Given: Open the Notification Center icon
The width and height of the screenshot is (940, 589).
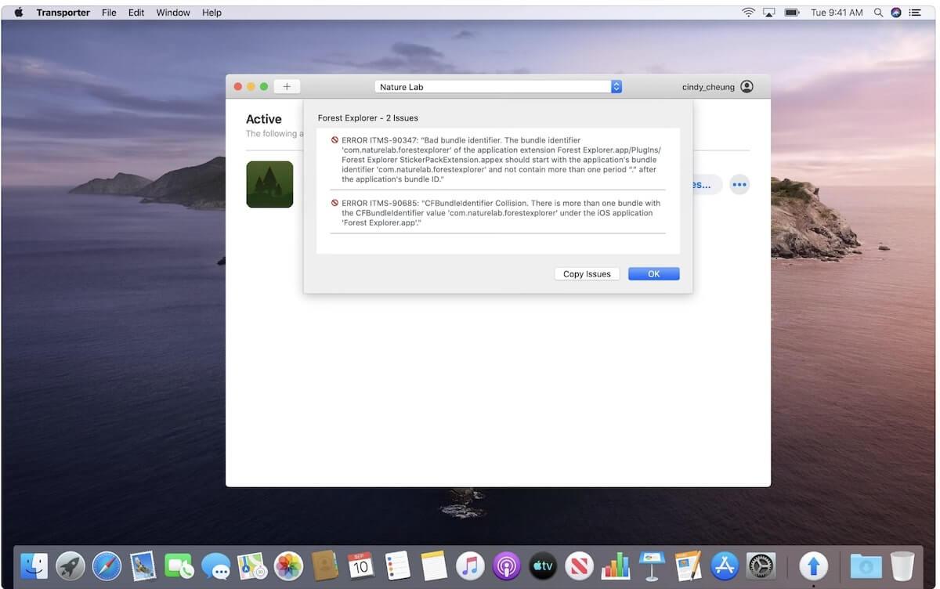Looking at the screenshot, I should [914, 13].
